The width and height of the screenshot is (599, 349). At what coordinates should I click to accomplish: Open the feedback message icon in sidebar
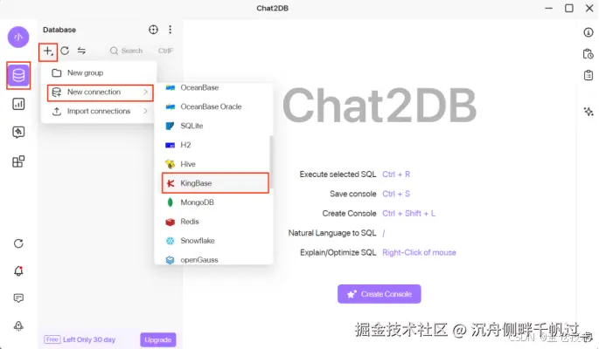point(18,298)
